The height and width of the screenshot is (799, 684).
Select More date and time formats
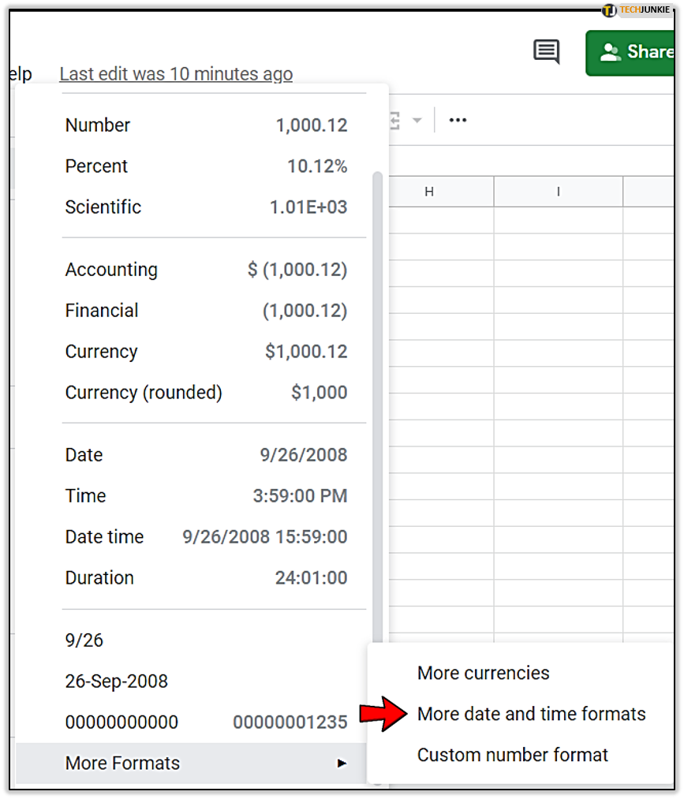pos(531,714)
